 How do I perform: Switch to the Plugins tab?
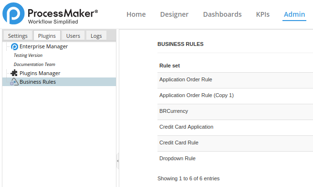click(47, 36)
